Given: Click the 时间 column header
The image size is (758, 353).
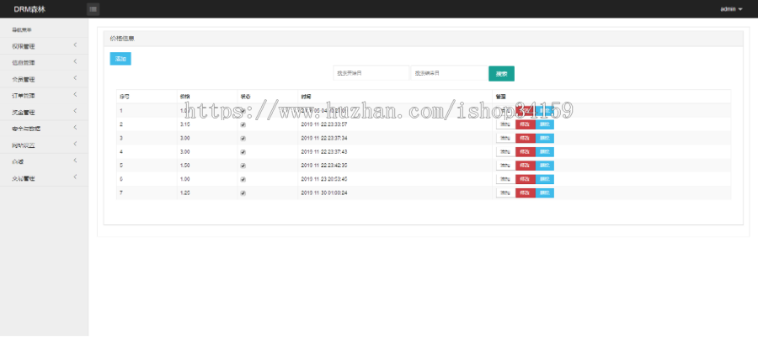Looking at the screenshot, I should (306, 97).
